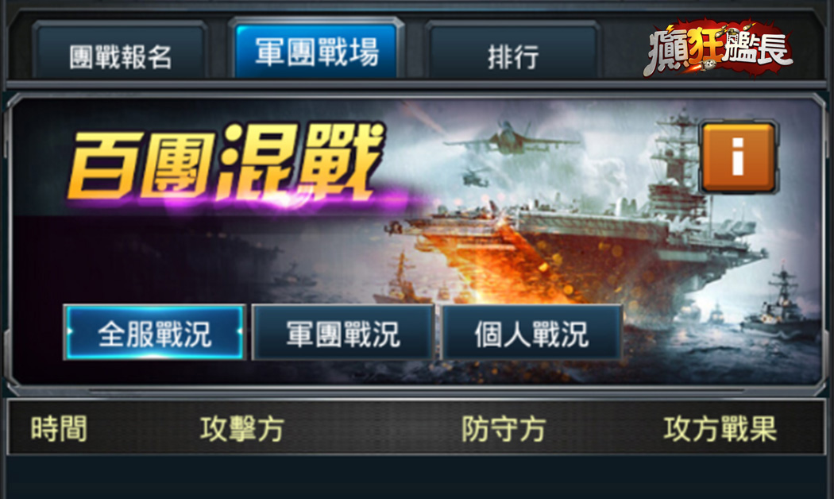Click the small destroyer ship at right
The height and width of the screenshot is (499, 834).
(x=778, y=308)
